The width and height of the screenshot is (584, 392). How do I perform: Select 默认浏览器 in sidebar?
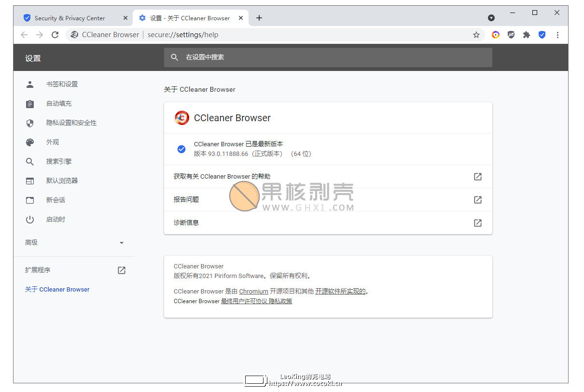tap(62, 181)
